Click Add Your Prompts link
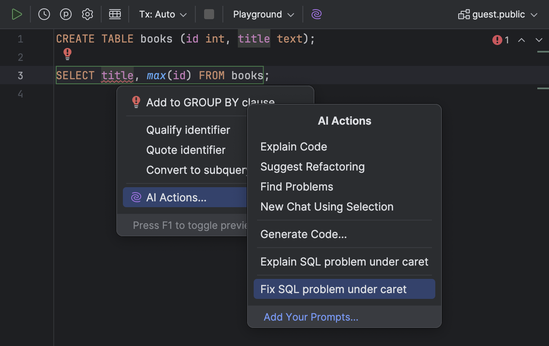 [311, 317]
